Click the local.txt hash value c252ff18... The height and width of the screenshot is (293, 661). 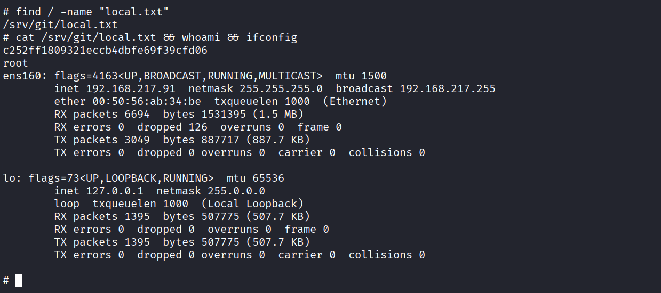coord(105,51)
